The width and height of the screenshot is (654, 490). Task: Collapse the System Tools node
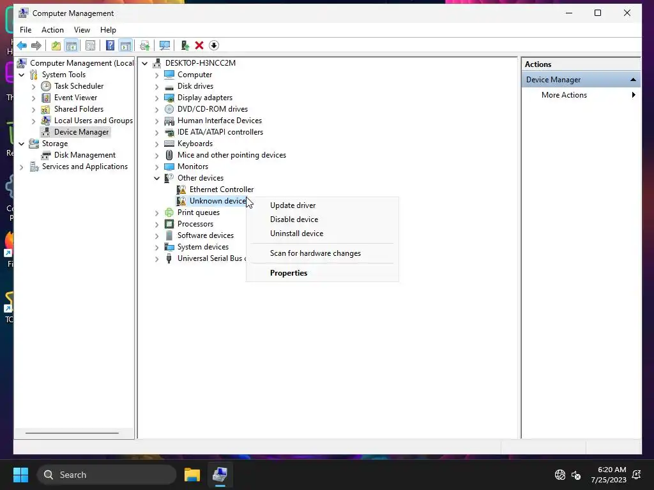coord(22,75)
